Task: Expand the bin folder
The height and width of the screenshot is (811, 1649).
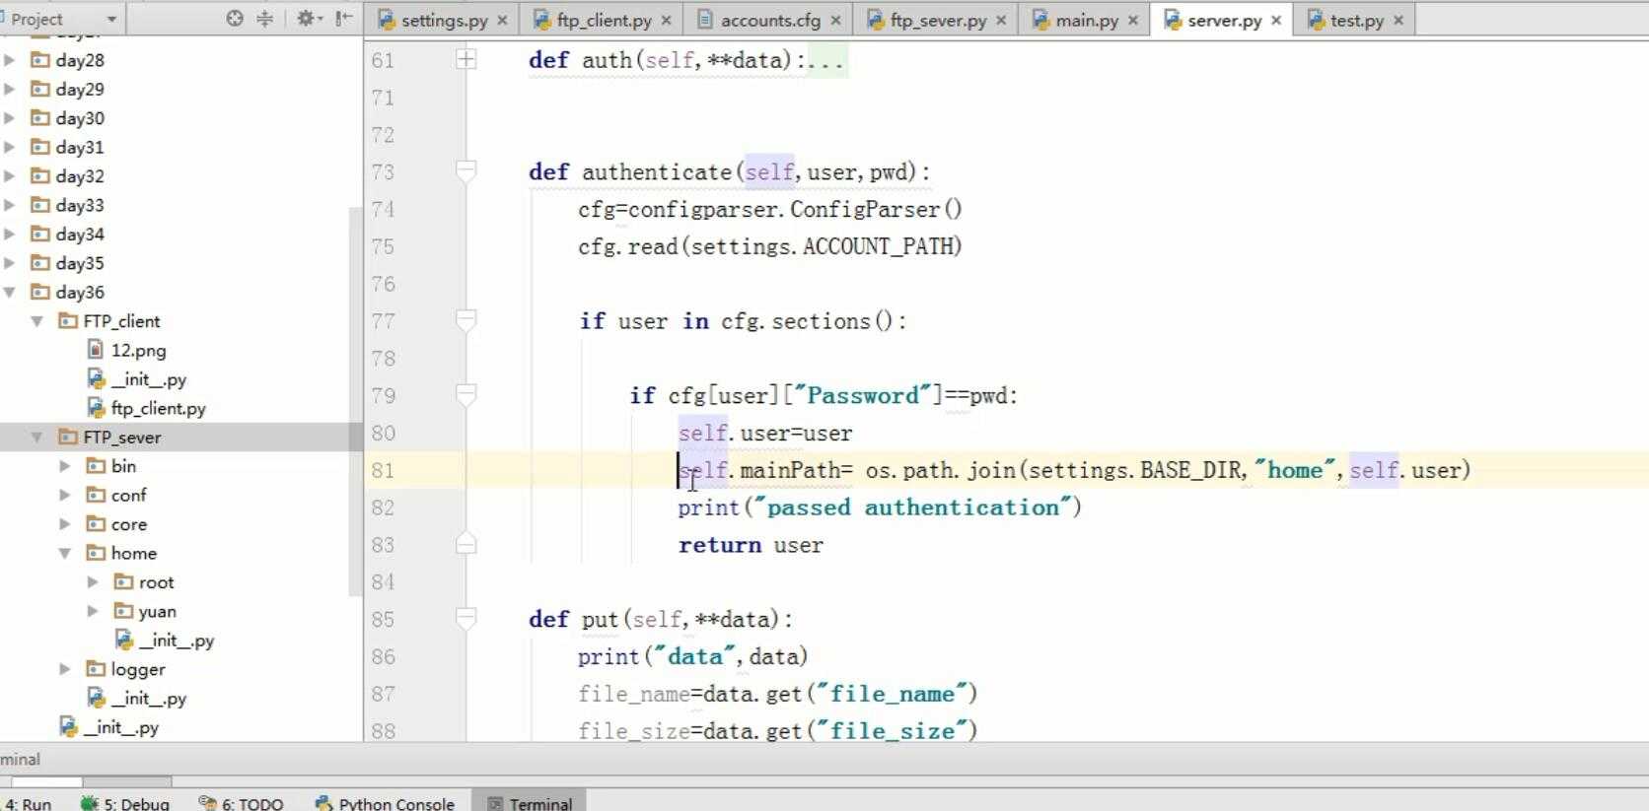Action: tap(64, 466)
